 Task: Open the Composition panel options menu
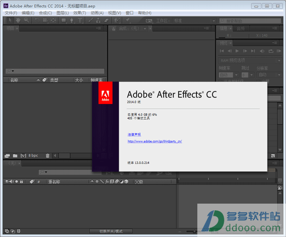point(206,28)
